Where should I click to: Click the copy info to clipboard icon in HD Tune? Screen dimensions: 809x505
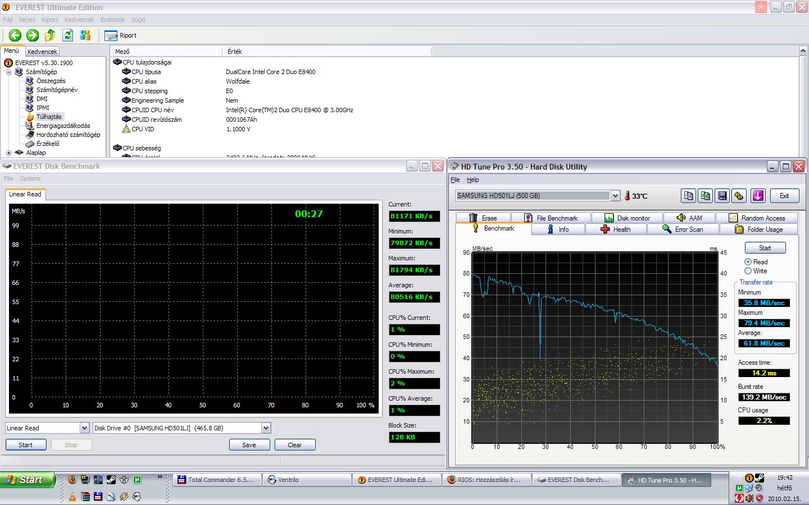click(x=688, y=196)
